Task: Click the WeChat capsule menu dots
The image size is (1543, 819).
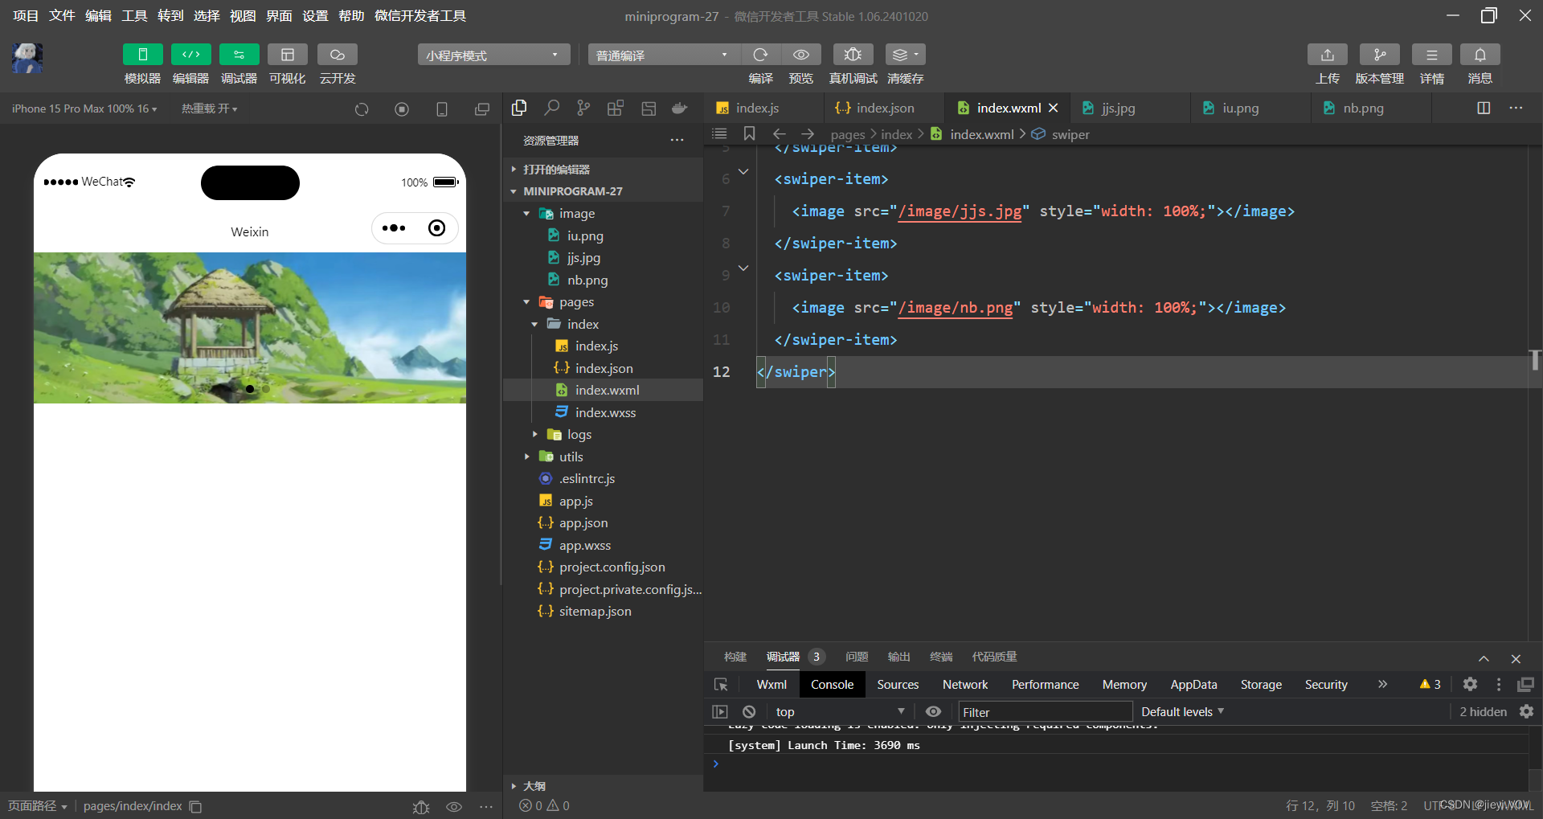Action: coord(394,228)
